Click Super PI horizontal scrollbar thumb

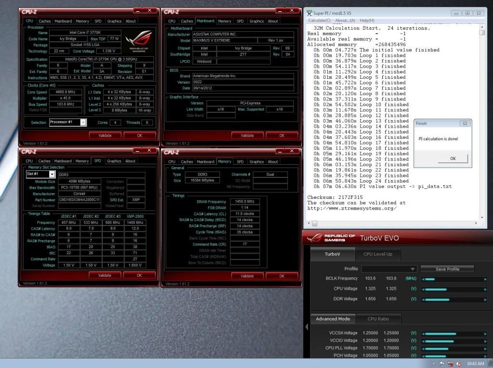(314, 223)
